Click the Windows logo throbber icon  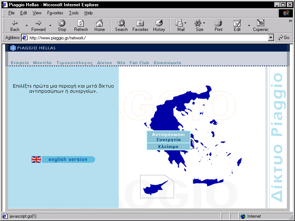pyautogui.click(x=286, y=13)
